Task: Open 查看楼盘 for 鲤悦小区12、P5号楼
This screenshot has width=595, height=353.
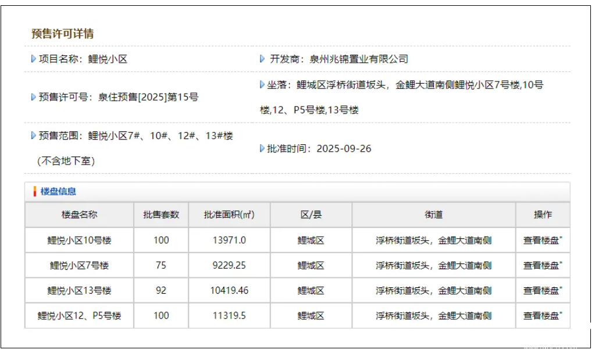Action: [x=542, y=315]
